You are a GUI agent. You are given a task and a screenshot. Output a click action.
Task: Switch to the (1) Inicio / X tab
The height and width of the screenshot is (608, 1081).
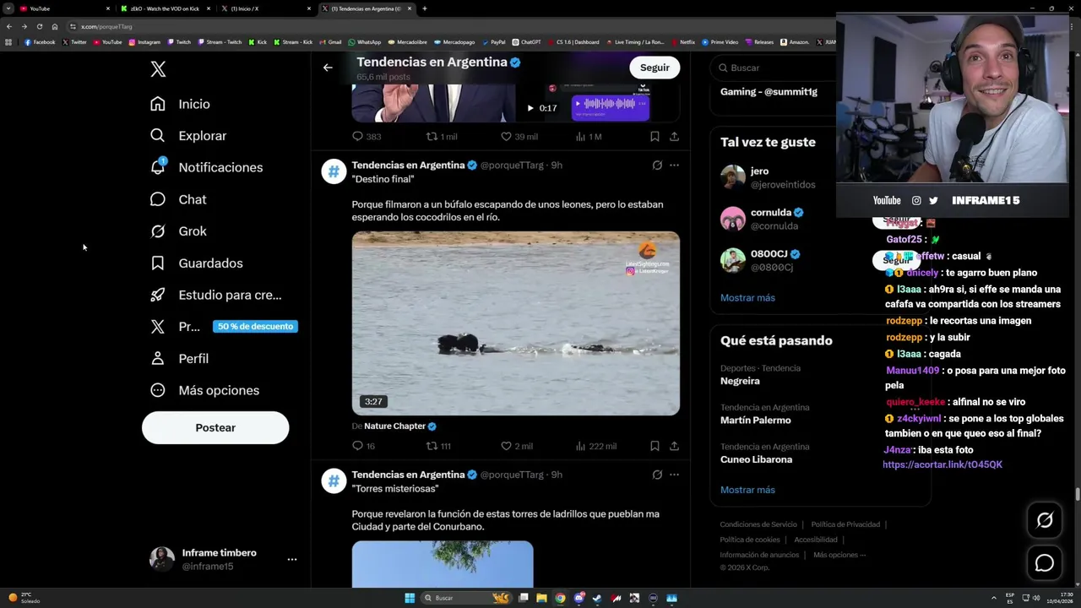(x=266, y=8)
